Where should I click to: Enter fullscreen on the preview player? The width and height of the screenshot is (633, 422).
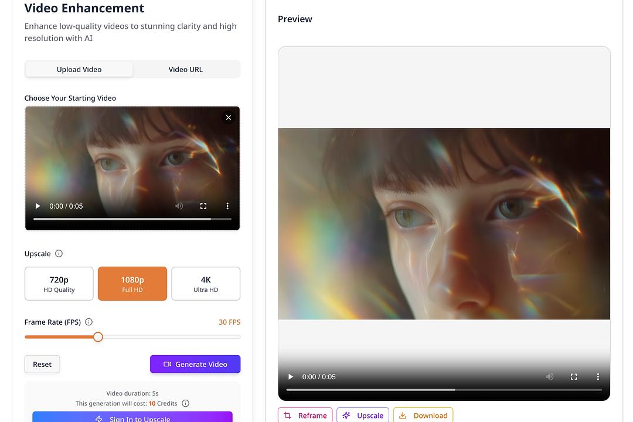(573, 377)
